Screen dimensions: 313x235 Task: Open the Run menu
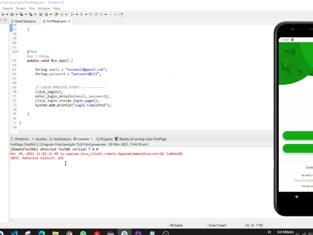(x=32, y=8)
